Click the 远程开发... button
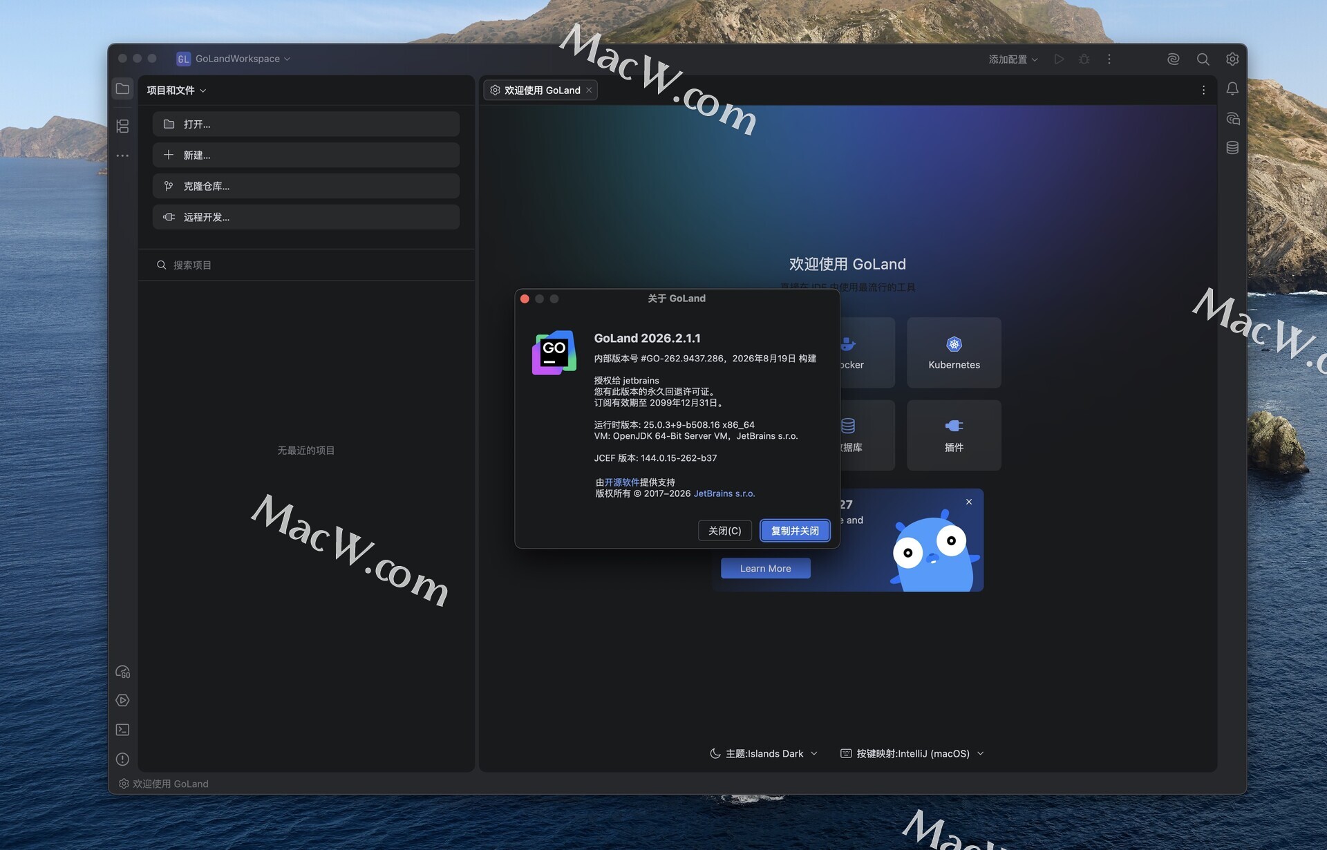 (305, 217)
